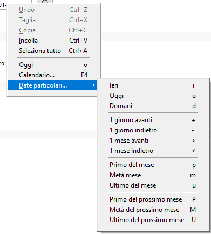Viewport: 211px width, 234px height.
Task: Choose Undo in the context menu
Action: pyautogui.click(x=53, y=10)
